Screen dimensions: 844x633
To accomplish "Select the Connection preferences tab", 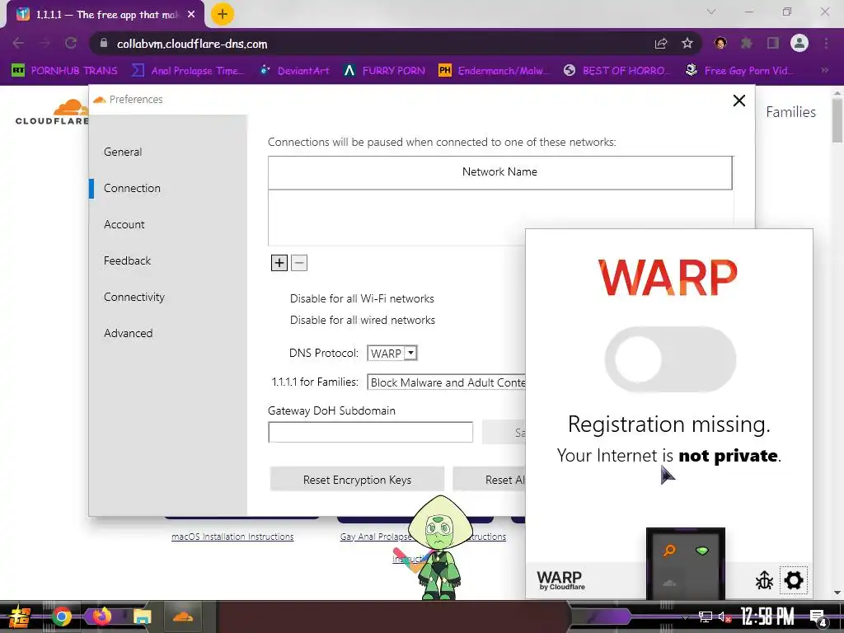I will 132,189.
